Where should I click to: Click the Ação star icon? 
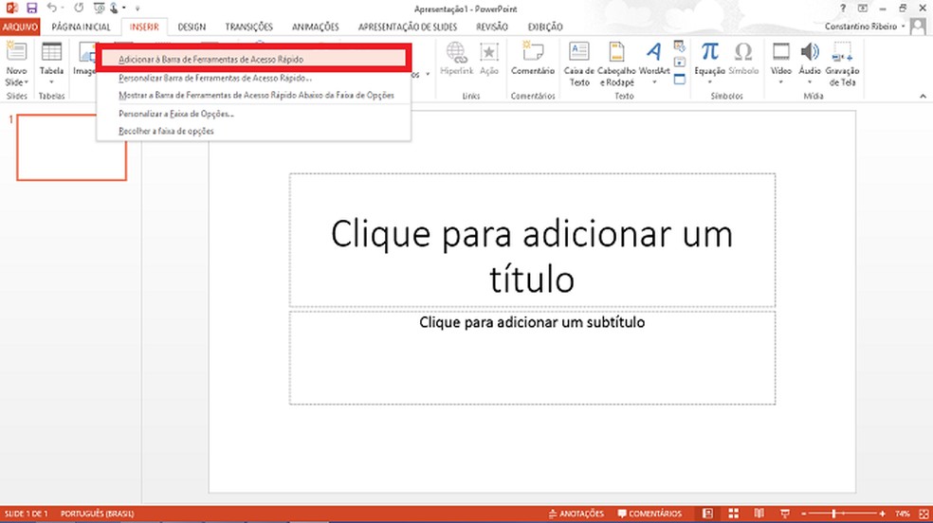coord(489,60)
